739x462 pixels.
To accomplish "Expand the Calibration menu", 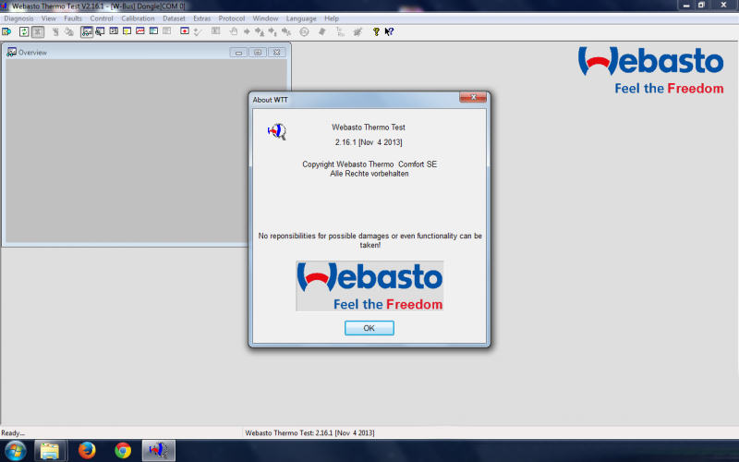I will tap(138, 18).
